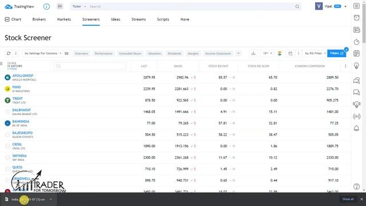Open the Vipal user account menu

pyautogui.click(x=331, y=6)
